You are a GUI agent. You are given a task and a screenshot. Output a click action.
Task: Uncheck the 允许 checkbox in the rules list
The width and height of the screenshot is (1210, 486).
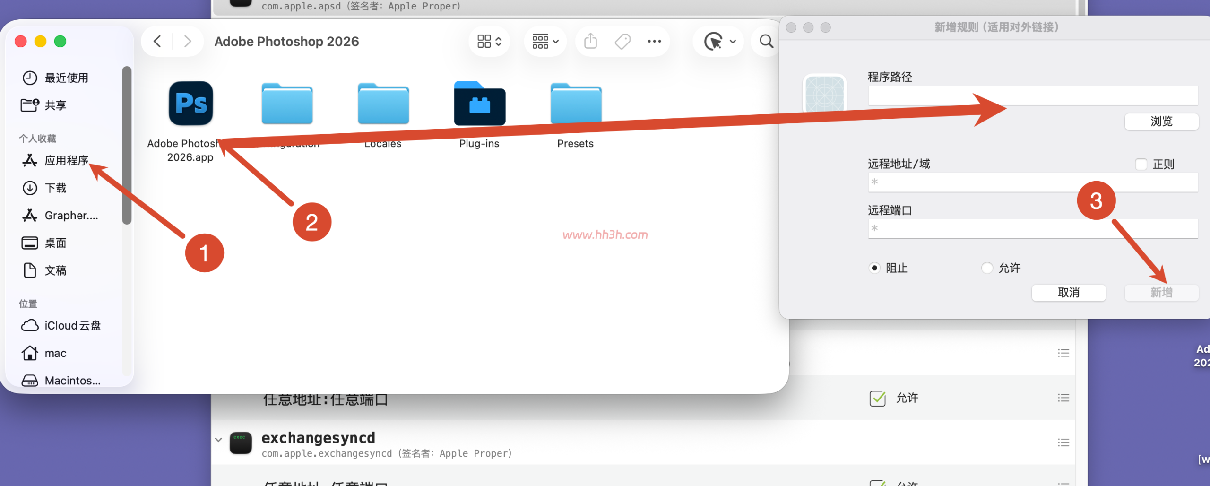[878, 398]
